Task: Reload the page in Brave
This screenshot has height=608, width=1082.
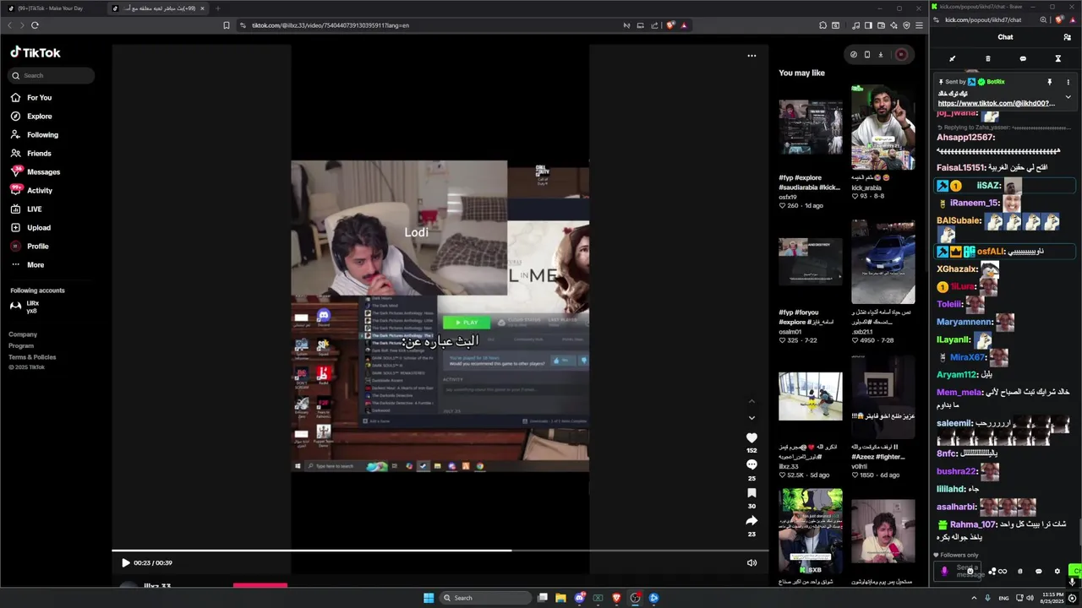Action: point(35,25)
